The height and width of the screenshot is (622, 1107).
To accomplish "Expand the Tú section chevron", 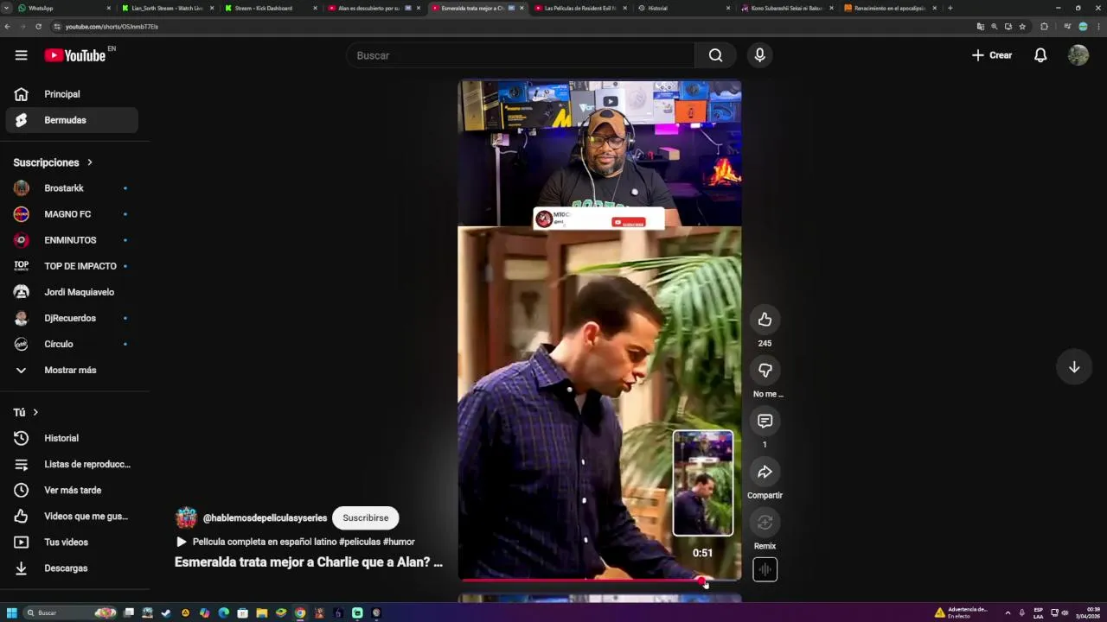I will click(35, 412).
